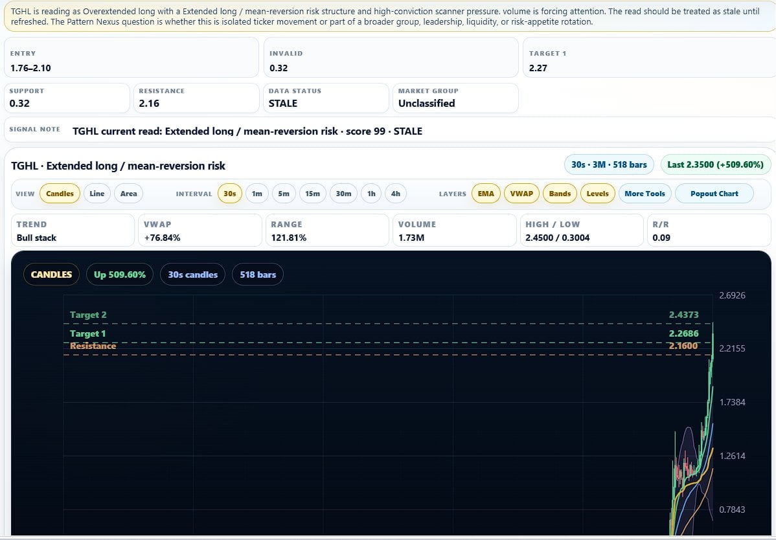Image resolution: width=776 pixels, height=540 pixels.
Task: Select the 1h interval
Action: (x=371, y=194)
